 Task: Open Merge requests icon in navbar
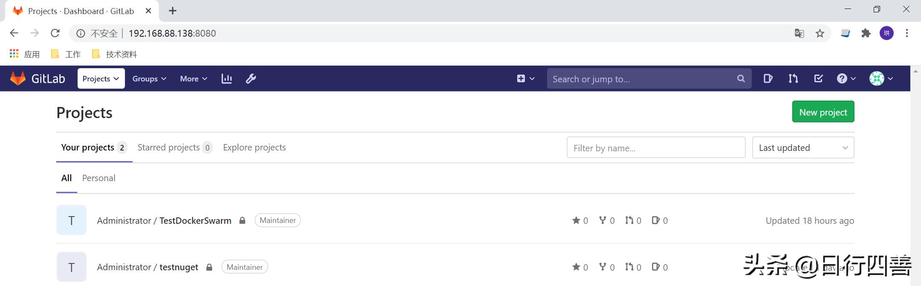coord(793,79)
